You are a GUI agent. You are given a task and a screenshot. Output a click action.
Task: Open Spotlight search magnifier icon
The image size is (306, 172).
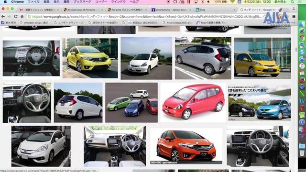[292, 2]
